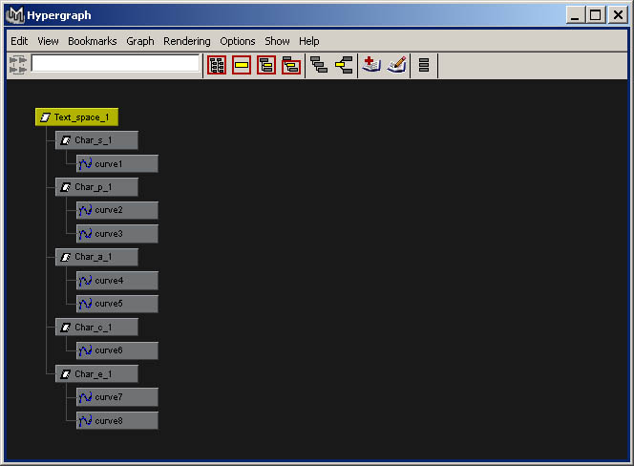Click the curve icon on curve6
634x466 pixels.
click(85, 350)
